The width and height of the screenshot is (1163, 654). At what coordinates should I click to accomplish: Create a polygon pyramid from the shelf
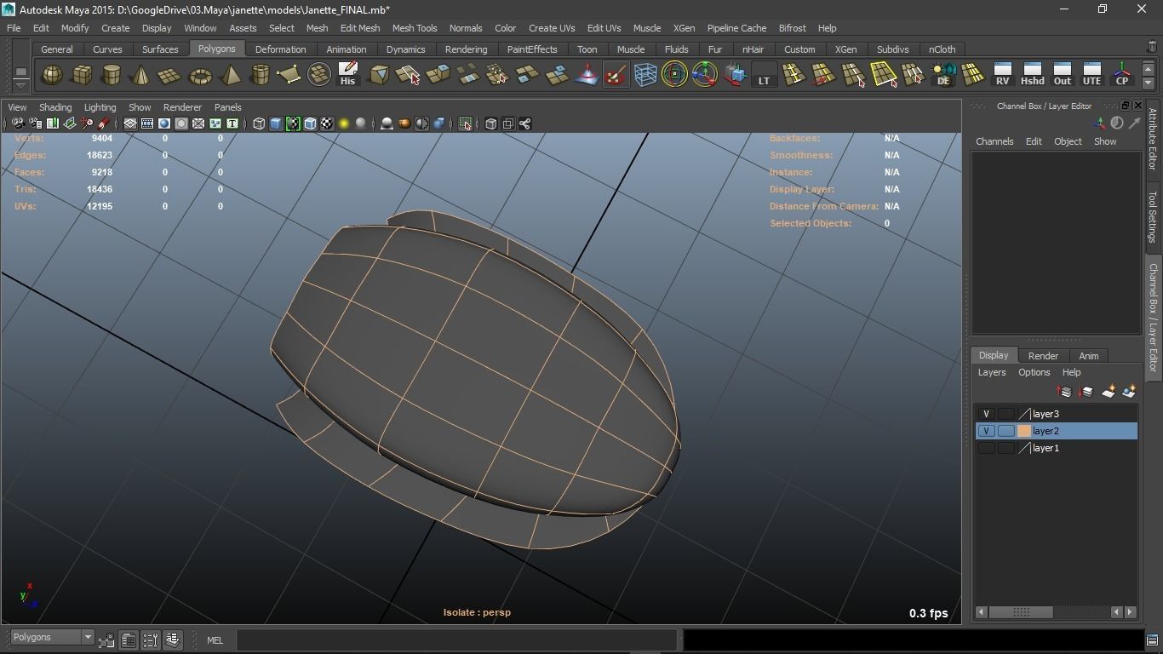(x=230, y=75)
